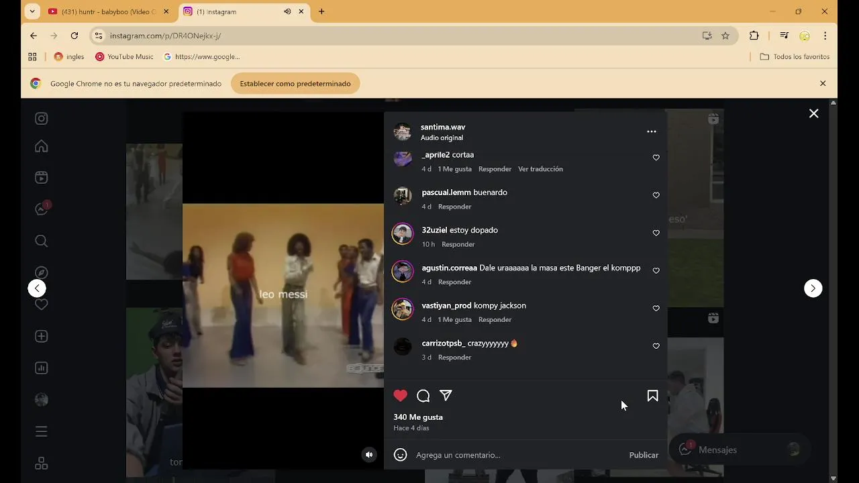This screenshot has width=859, height=483.
Task: Reply to 32uziel comment
Action: coord(458,244)
